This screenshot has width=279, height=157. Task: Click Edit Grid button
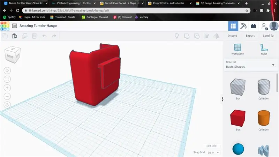(x=211, y=145)
